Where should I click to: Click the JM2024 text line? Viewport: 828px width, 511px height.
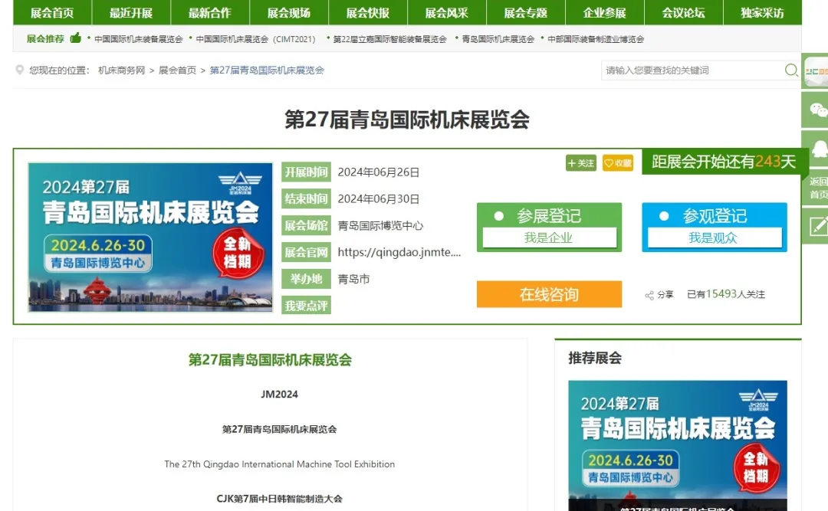pos(279,395)
